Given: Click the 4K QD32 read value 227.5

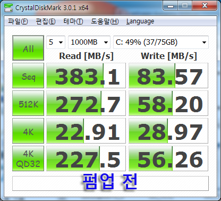Looking at the screenshot, I should pos(86,158).
